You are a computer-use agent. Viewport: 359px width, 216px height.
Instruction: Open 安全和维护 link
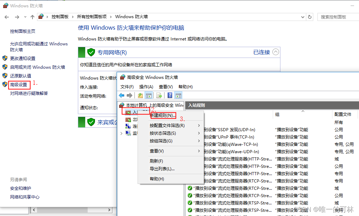[x=21, y=188]
